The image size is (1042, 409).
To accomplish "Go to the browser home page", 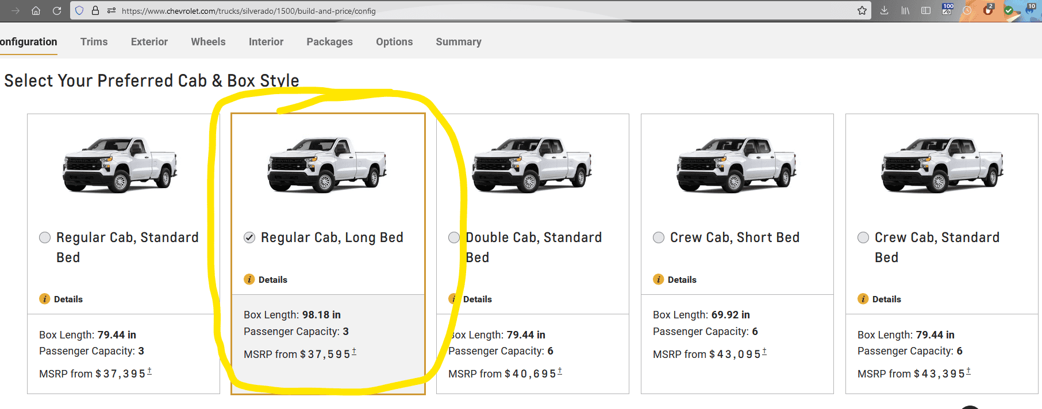I will [x=36, y=10].
